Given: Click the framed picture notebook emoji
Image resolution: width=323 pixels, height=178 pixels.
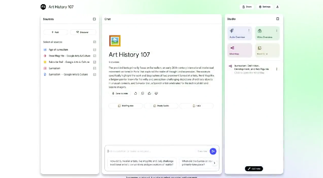Looking at the screenshot, I should (x=115, y=41).
